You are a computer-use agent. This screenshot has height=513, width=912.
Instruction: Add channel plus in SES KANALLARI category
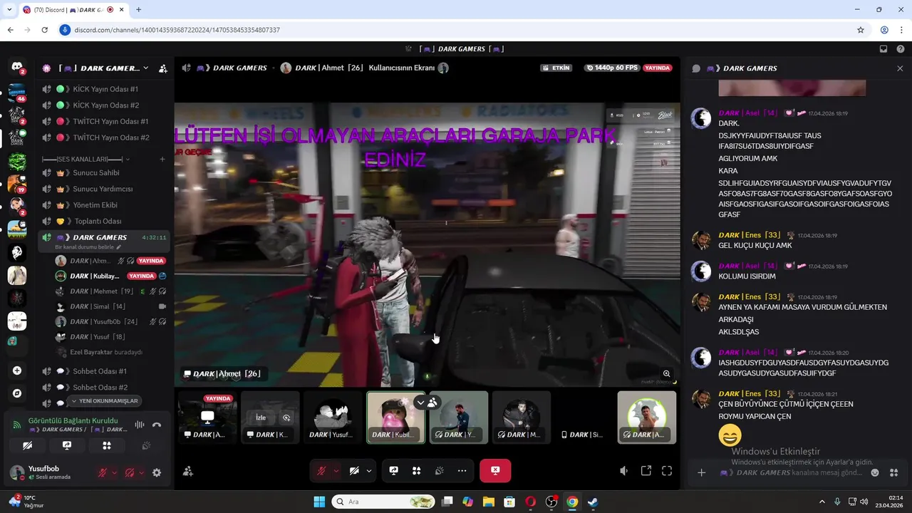[162, 159]
